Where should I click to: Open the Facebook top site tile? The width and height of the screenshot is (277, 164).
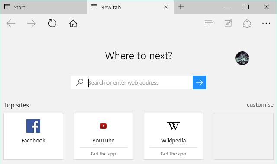[x=33, y=136]
